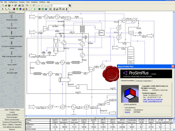Click the Print preview icon
This screenshot has height=131, width=175.
pos(23,6)
